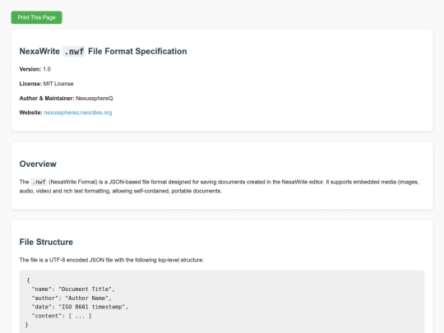The height and width of the screenshot is (333, 444).
Task: Select the NexussphereQ author name
Action: pyautogui.click(x=95, y=99)
